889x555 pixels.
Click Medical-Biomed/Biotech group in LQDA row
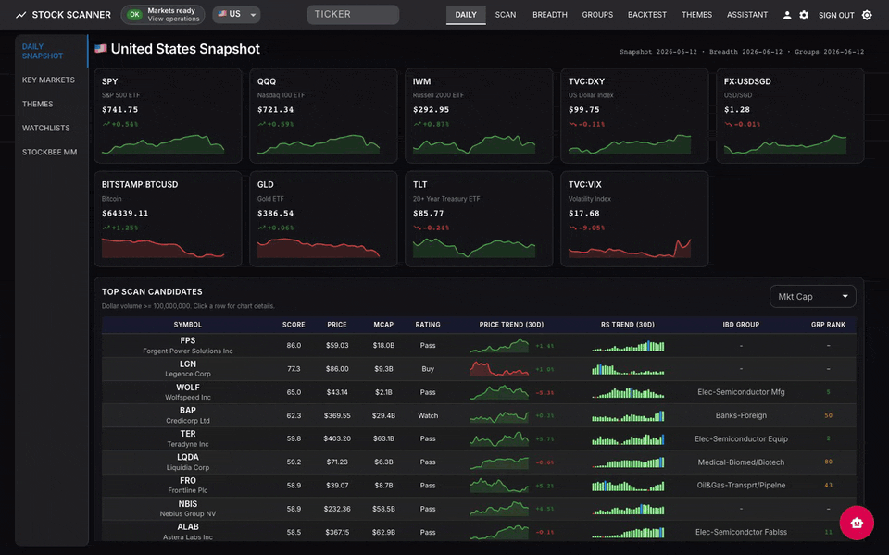tap(741, 462)
